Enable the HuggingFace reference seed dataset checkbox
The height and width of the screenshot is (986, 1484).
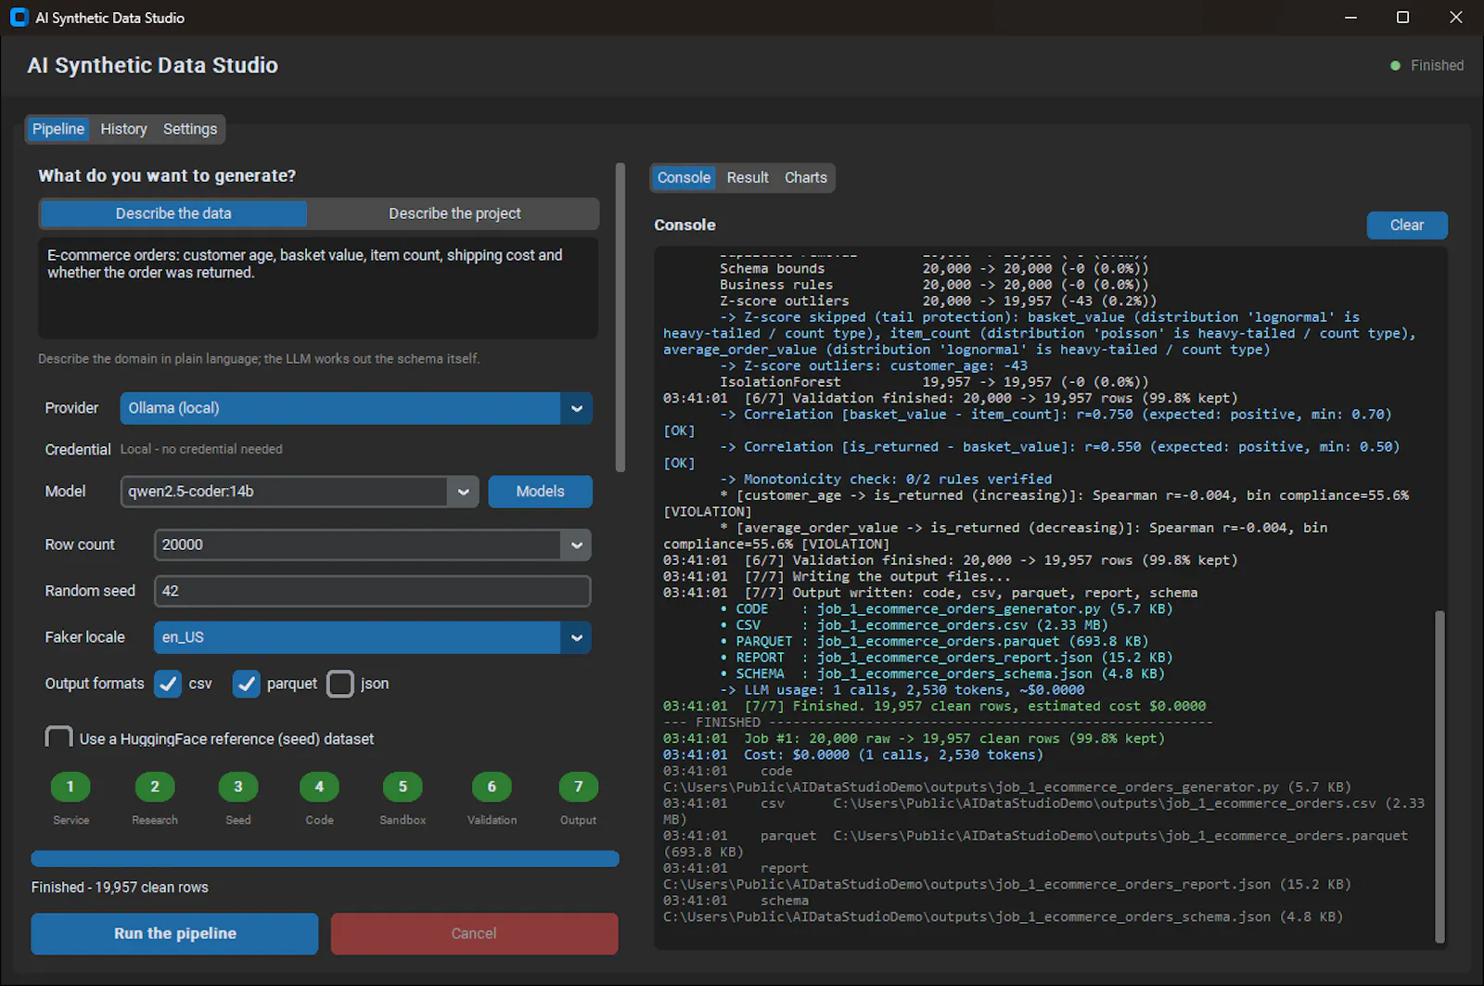[58, 737]
